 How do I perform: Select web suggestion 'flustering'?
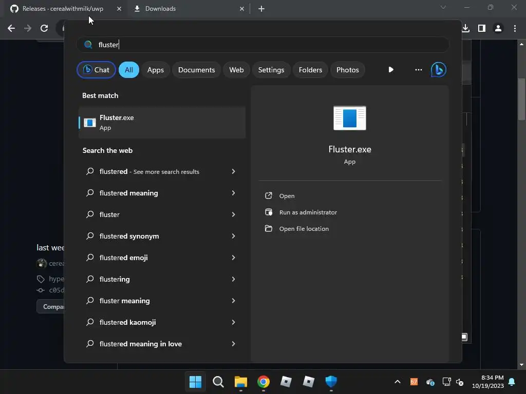pos(162,279)
